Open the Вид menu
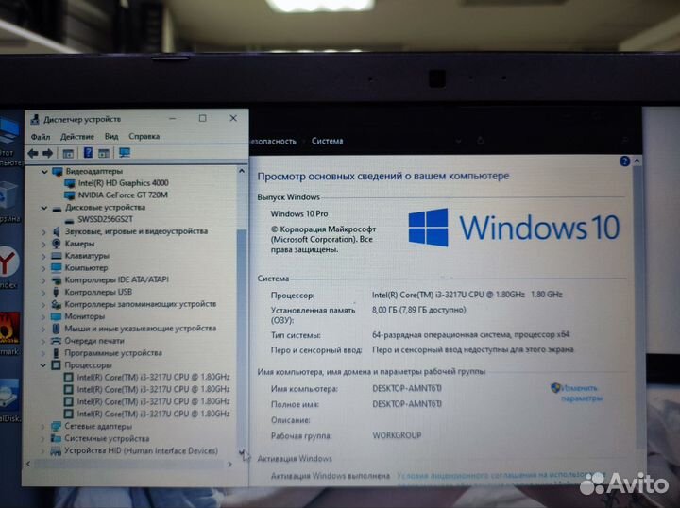 click(111, 137)
